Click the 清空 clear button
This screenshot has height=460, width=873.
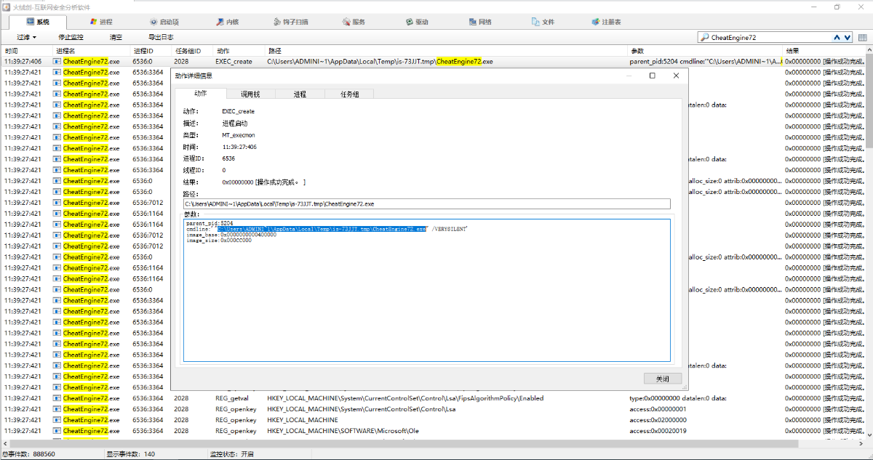tap(116, 37)
